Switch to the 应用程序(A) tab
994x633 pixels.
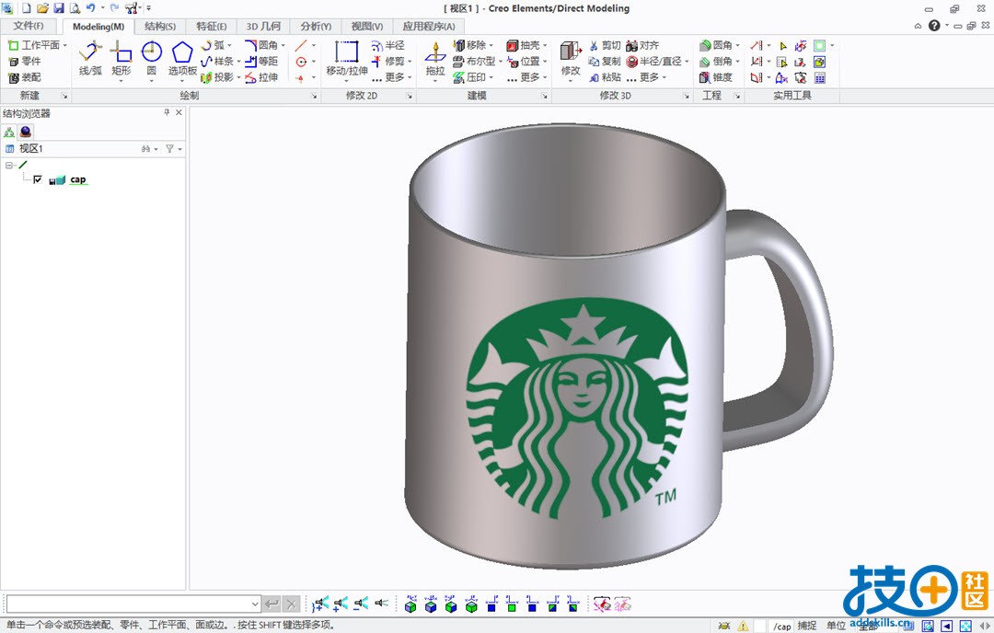429,26
